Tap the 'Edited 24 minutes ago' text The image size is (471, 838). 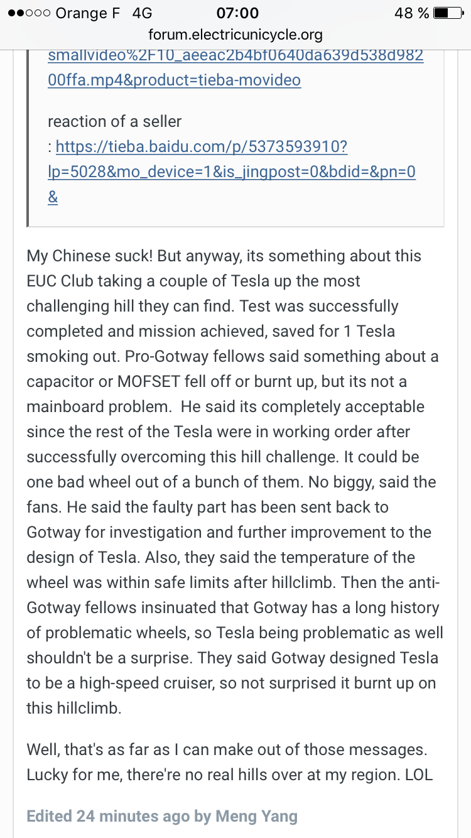coord(108,817)
